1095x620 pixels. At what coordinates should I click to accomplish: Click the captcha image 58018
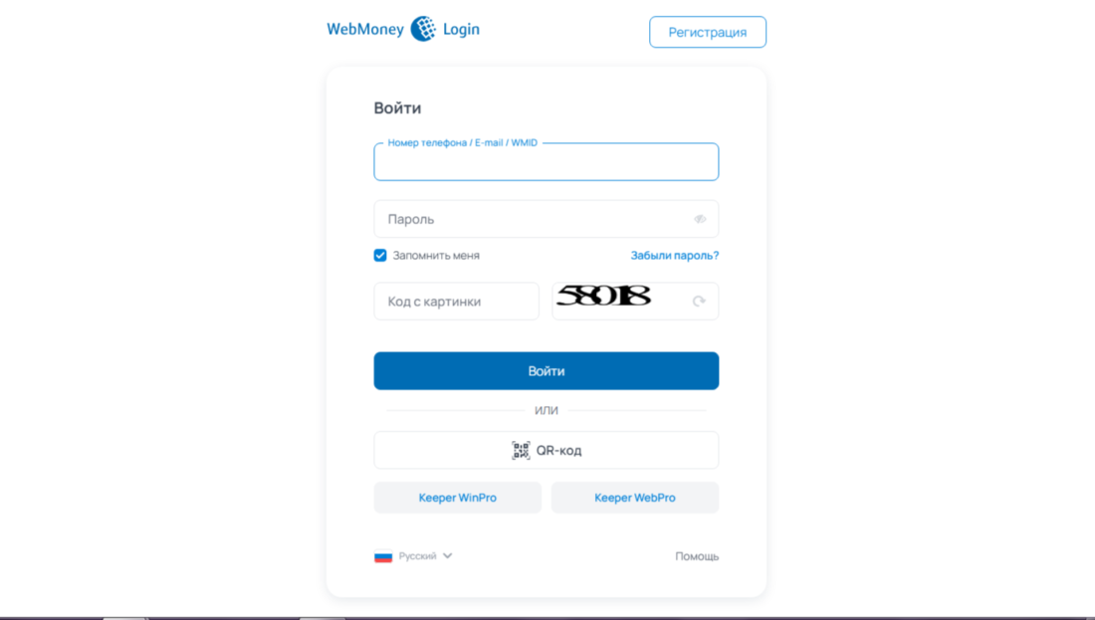pos(604,296)
